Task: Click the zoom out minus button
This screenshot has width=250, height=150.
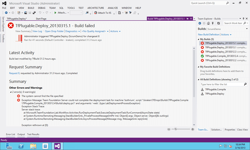Action: click(169, 129)
